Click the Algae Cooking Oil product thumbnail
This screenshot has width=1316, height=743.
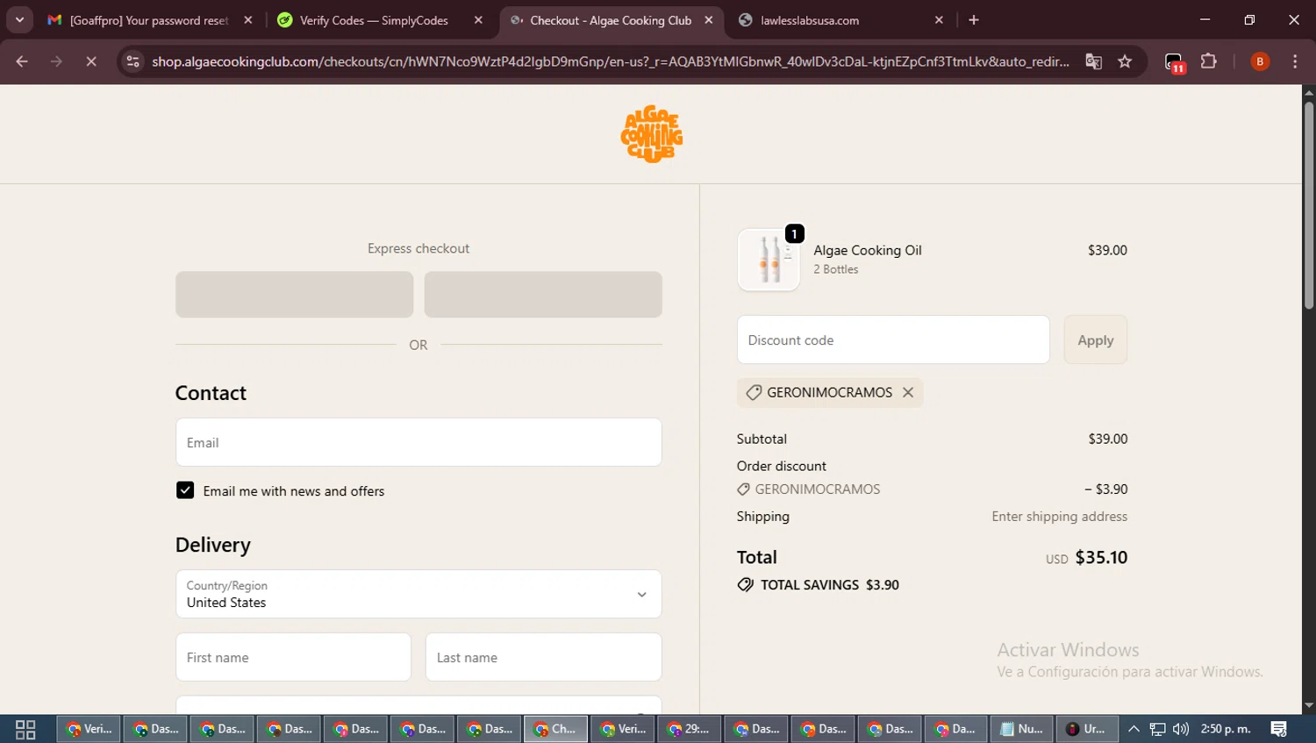click(769, 260)
